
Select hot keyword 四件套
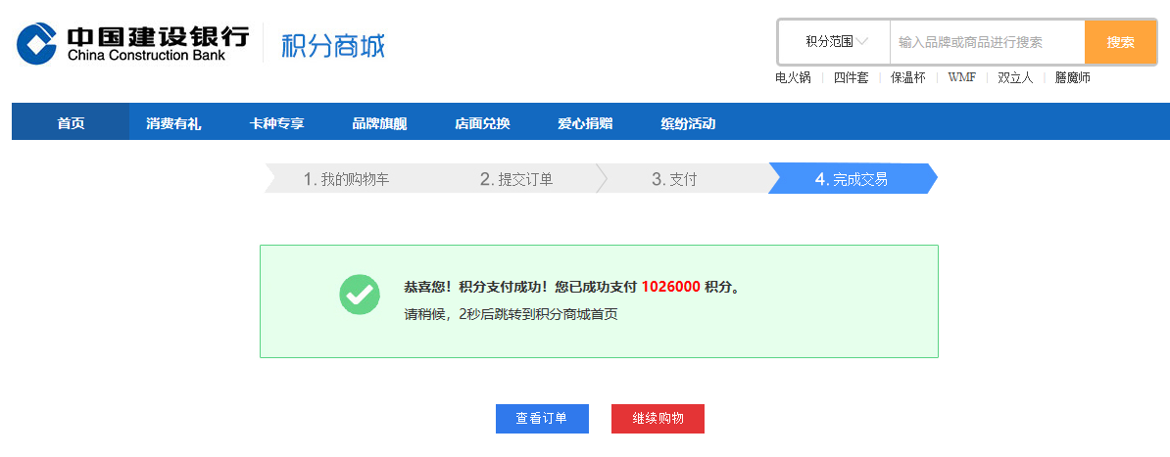pos(852,77)
